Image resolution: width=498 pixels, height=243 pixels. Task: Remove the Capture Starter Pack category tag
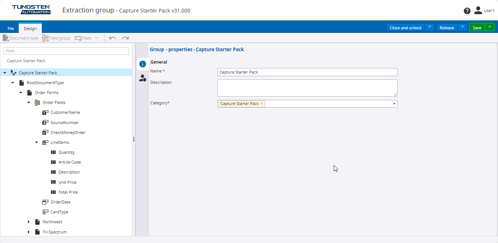point(261,104)
